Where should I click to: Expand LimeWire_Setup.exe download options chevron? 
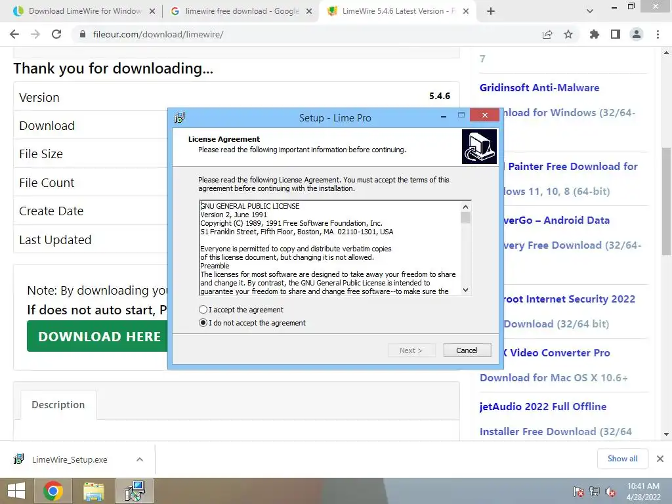coord(140,459)
